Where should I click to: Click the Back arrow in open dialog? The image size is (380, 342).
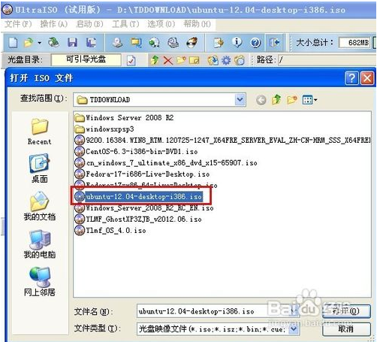[261, 100]
